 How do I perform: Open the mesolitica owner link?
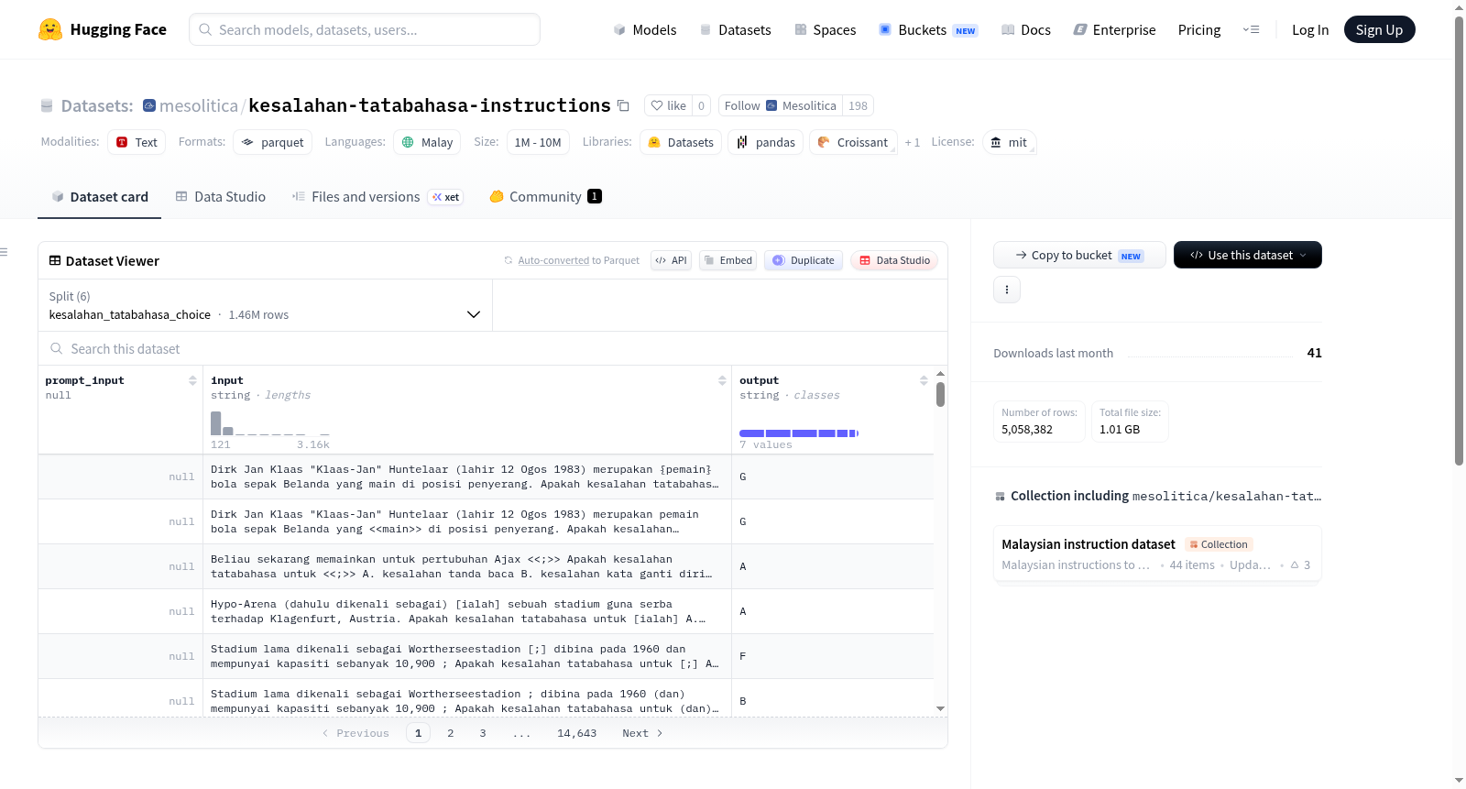(199, 105)
